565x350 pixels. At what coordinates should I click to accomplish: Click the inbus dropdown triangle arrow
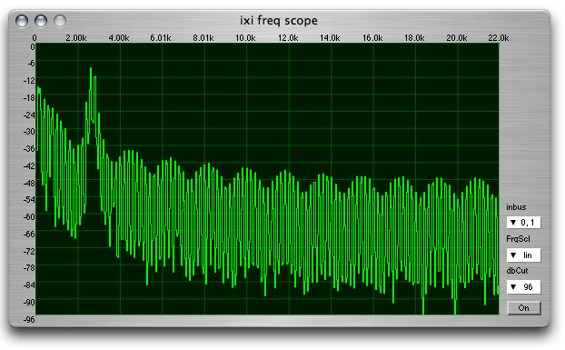tap(513, 223)
